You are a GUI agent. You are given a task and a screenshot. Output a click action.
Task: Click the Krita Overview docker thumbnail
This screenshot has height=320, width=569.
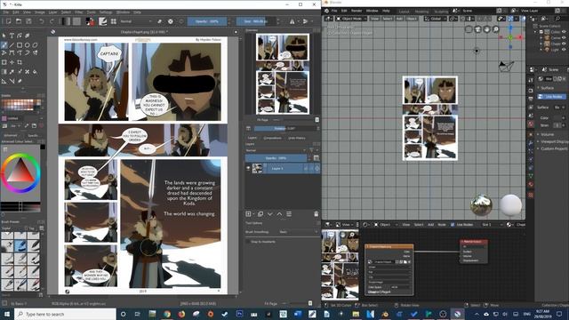[x=283, y=74]
